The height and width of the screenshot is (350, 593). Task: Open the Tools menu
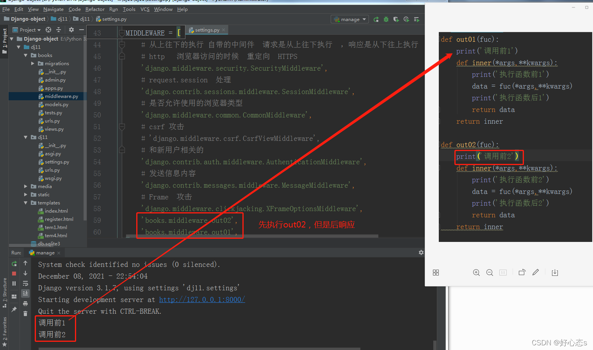coord(129,9)
